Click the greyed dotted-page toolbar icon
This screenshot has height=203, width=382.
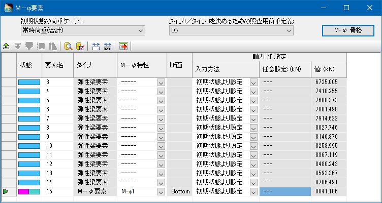pyautogui.click(x=41, y=46)
